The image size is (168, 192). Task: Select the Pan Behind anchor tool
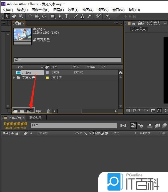coord(44,16)
